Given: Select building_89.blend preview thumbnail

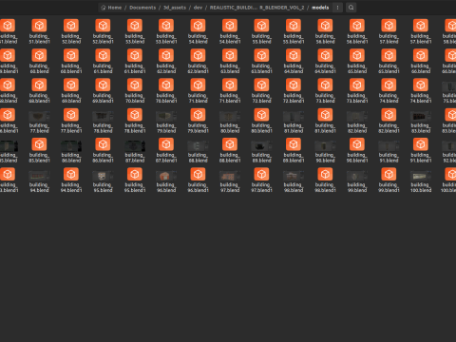Looking at the screenshot, I should coord(261,146).
